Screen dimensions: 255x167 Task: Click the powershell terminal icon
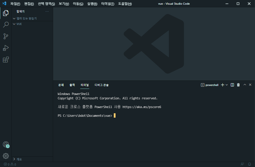pyautogui.click(x=202, y=85)
